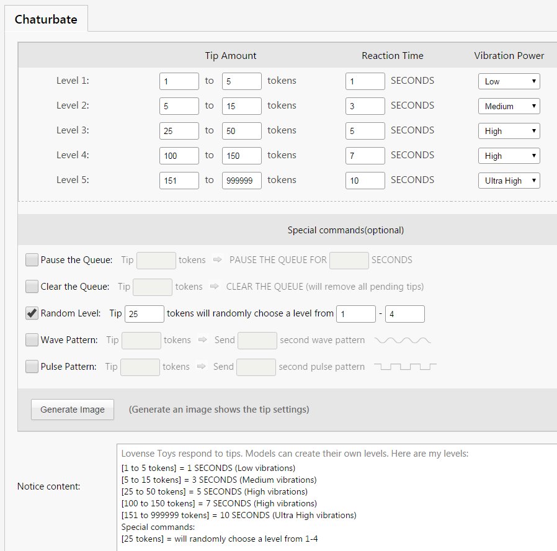Click Level 2 minimum tip field
The height and width of the screenshot is (551, 557).
[179, 106]
